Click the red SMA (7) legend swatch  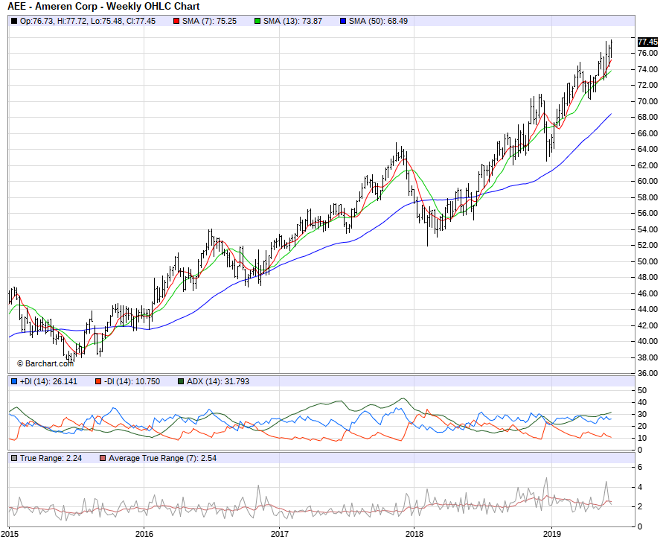(x=176, y=21)
